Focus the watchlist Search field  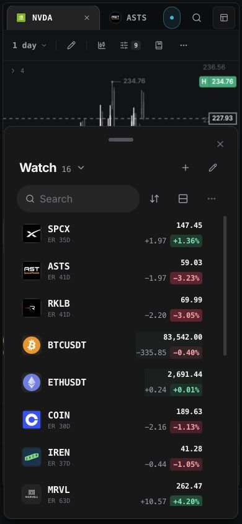78,199
